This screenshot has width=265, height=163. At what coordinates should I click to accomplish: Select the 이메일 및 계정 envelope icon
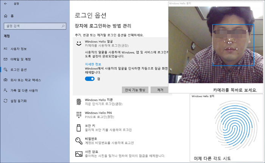click(5, 59)
